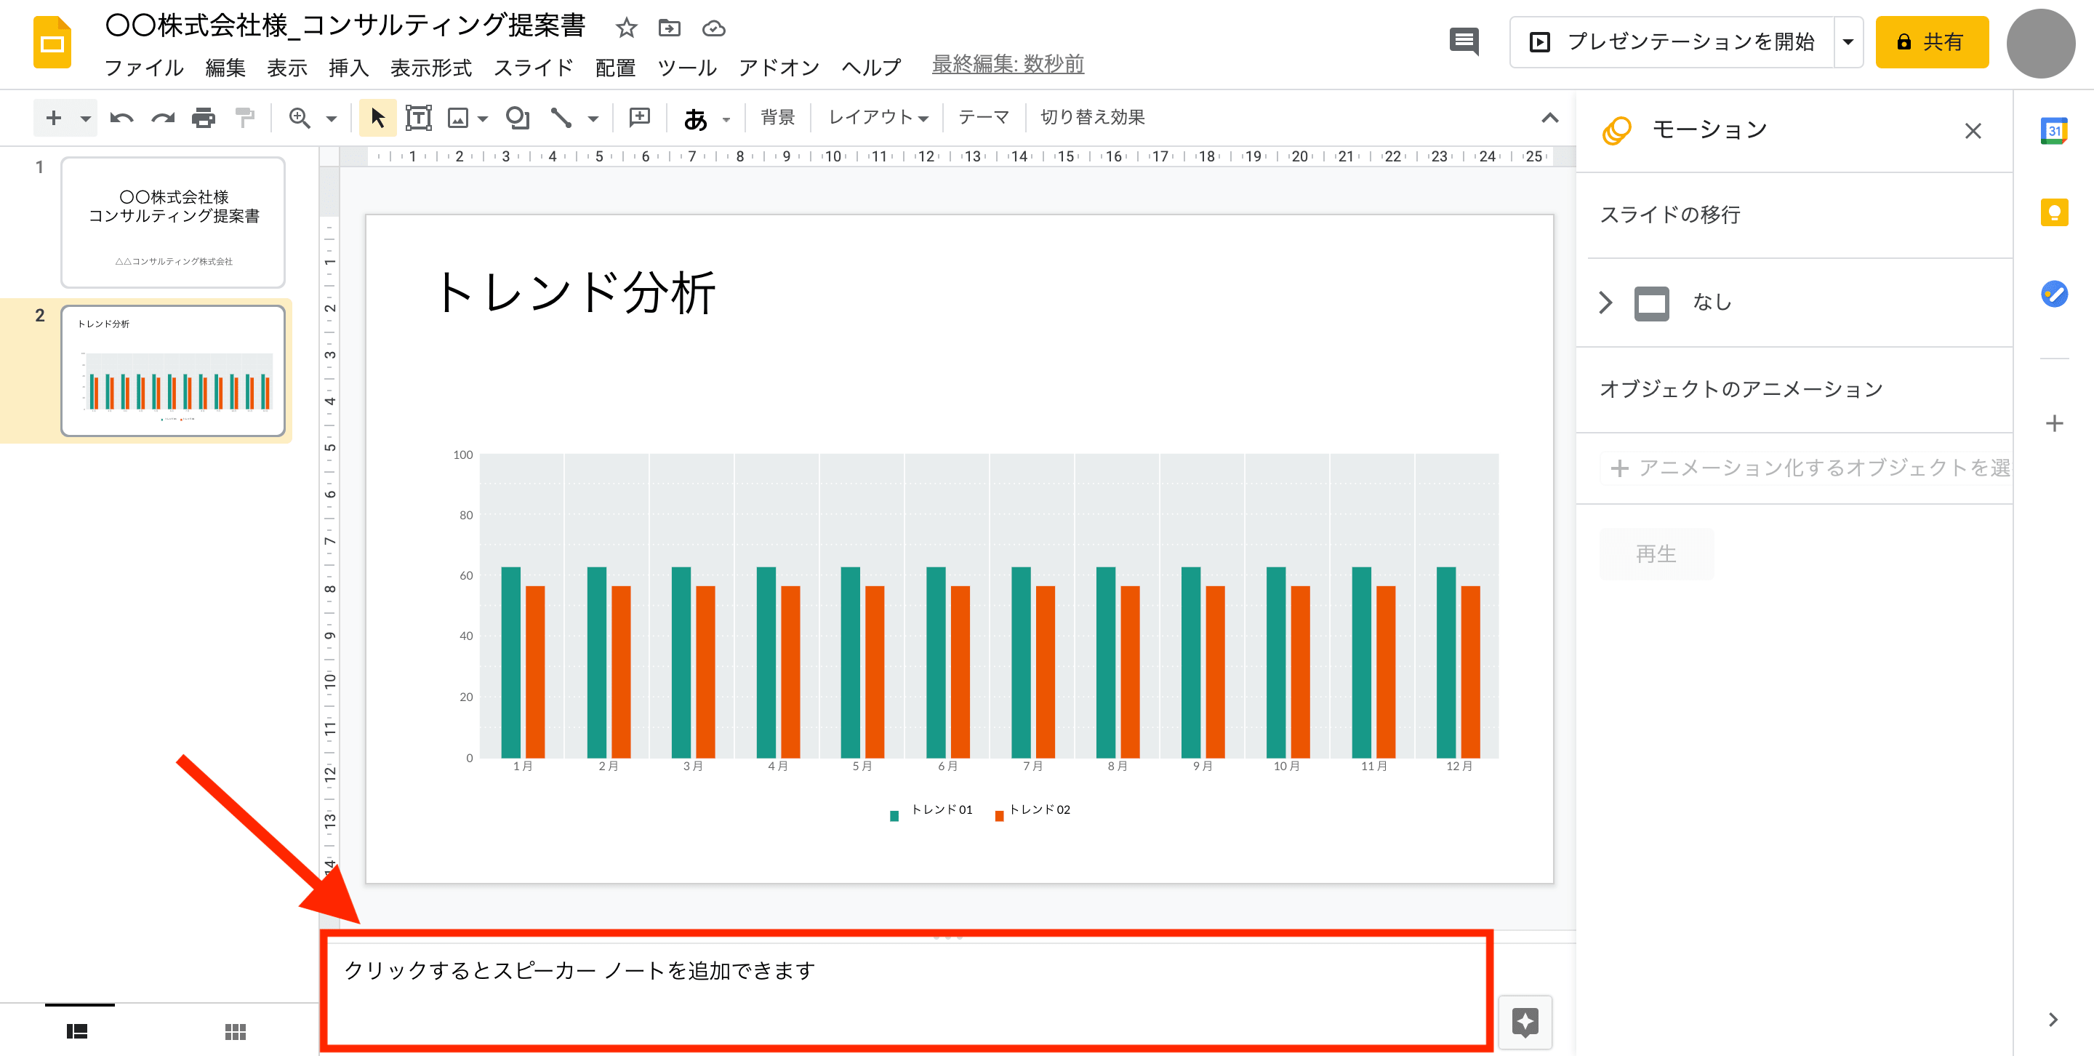Viewport: 2094px width, 1056px height.
Task: Open Google Tasks side panel icon
Action: point(2054,295)
